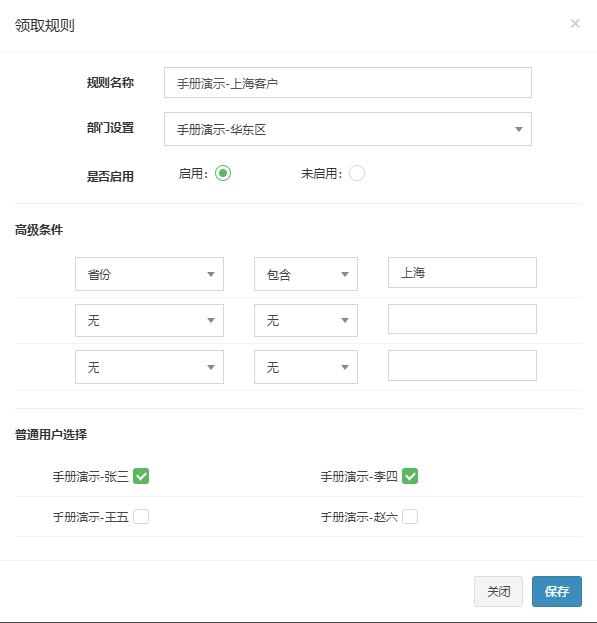597x623 pixels.
Task: Click the 领取规则 dialog title
Action: (45, 26)
